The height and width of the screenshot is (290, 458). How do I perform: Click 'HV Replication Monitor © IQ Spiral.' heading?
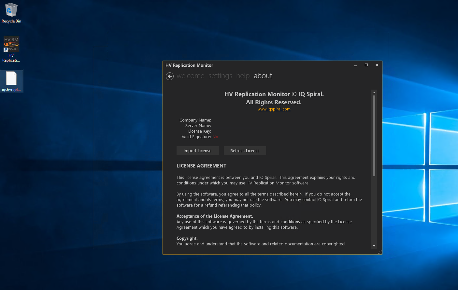coord(274,94)
